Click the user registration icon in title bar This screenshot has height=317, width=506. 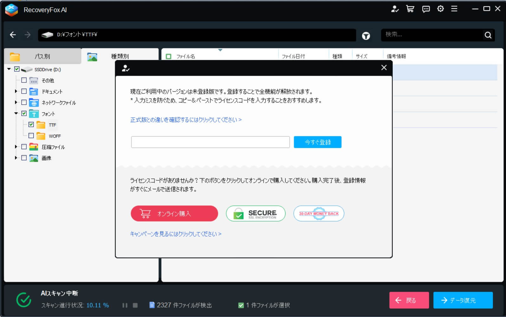395,9
